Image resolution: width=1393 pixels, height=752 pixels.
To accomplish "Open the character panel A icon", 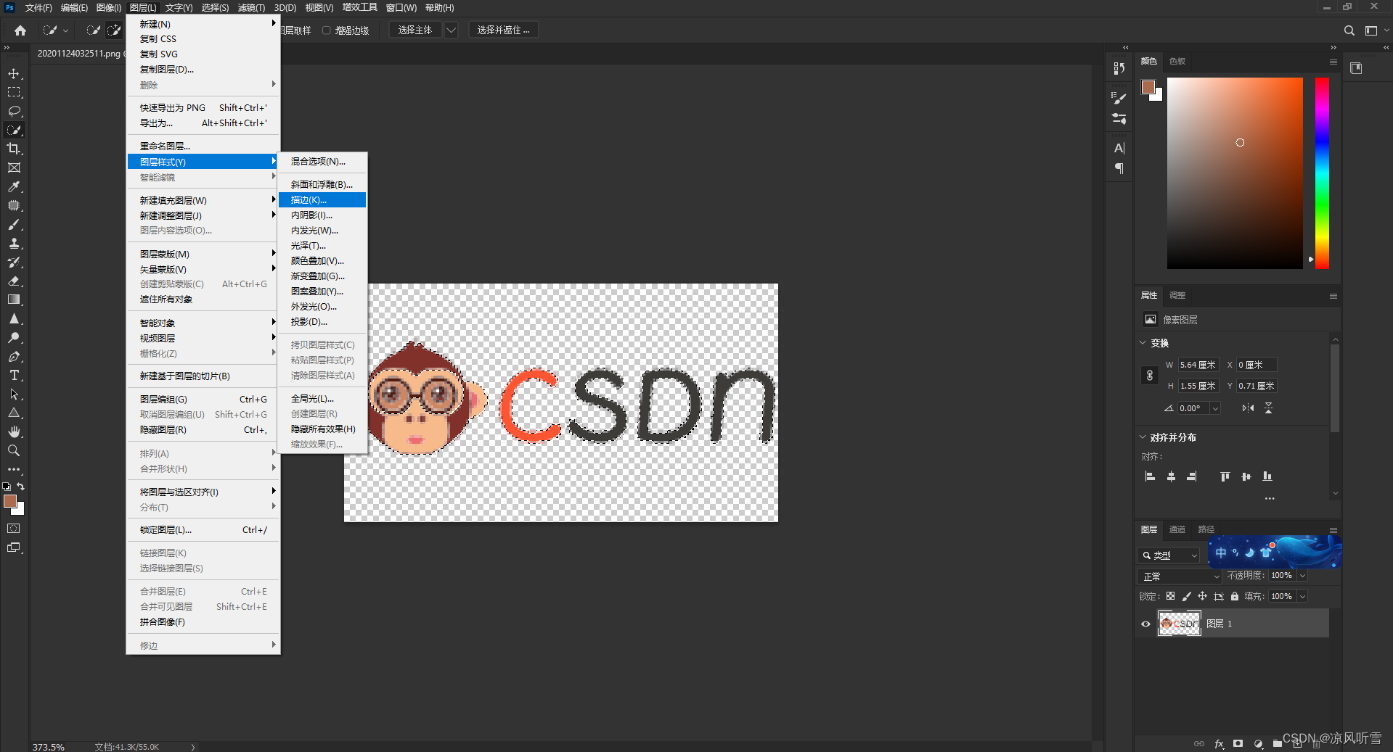I will [1119, 148].
